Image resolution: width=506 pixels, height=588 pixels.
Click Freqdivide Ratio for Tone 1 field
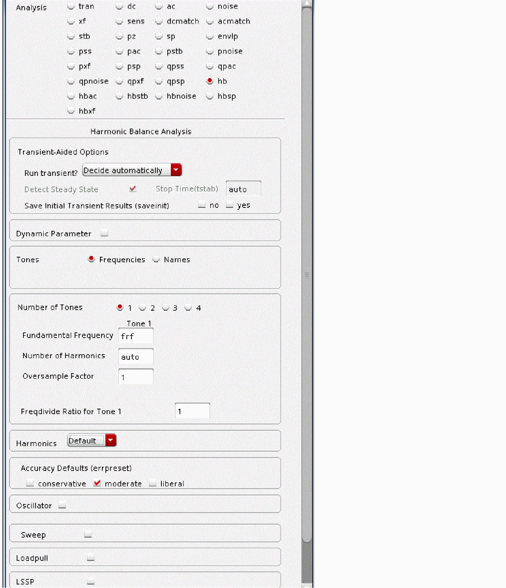click(x=192, y=412)
